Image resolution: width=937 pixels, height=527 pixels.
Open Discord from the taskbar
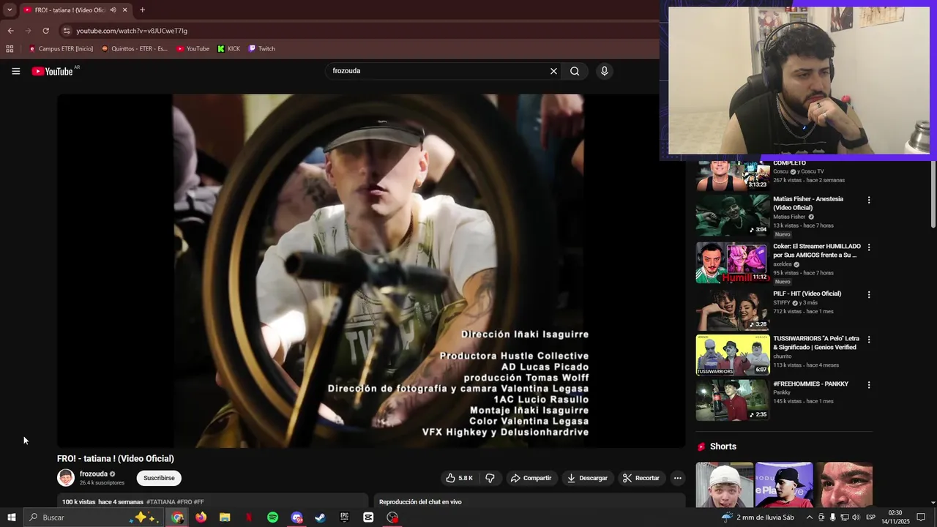coord(296,517)
